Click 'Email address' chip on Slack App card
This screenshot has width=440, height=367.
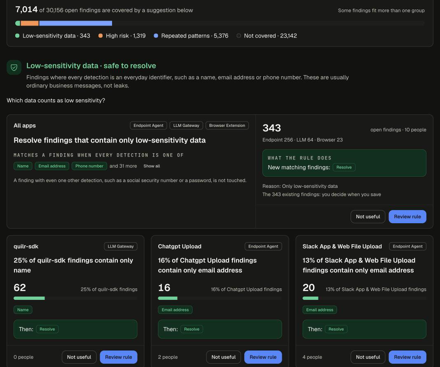[x=320, y=310]
